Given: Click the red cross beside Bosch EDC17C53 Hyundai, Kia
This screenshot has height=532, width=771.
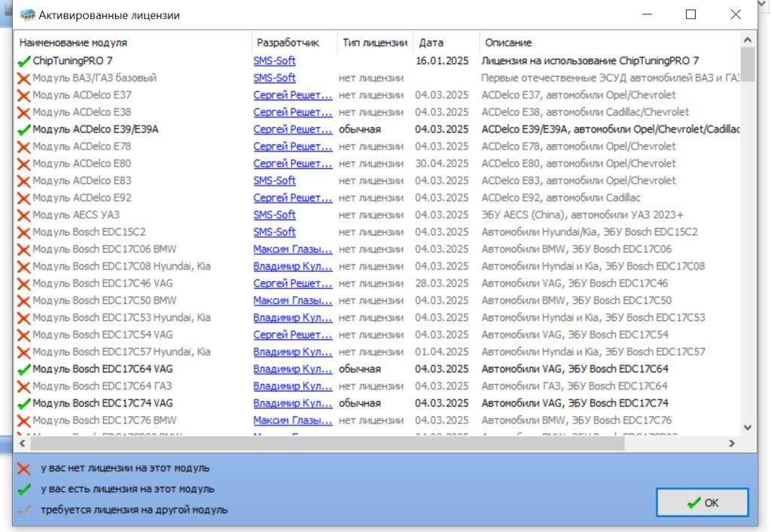Looking at the screenshot, I should 23,318.
